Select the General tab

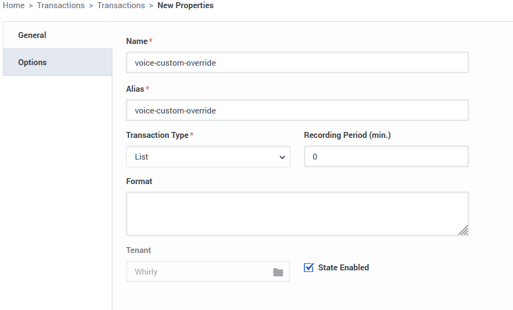click(x=33, y=35)
